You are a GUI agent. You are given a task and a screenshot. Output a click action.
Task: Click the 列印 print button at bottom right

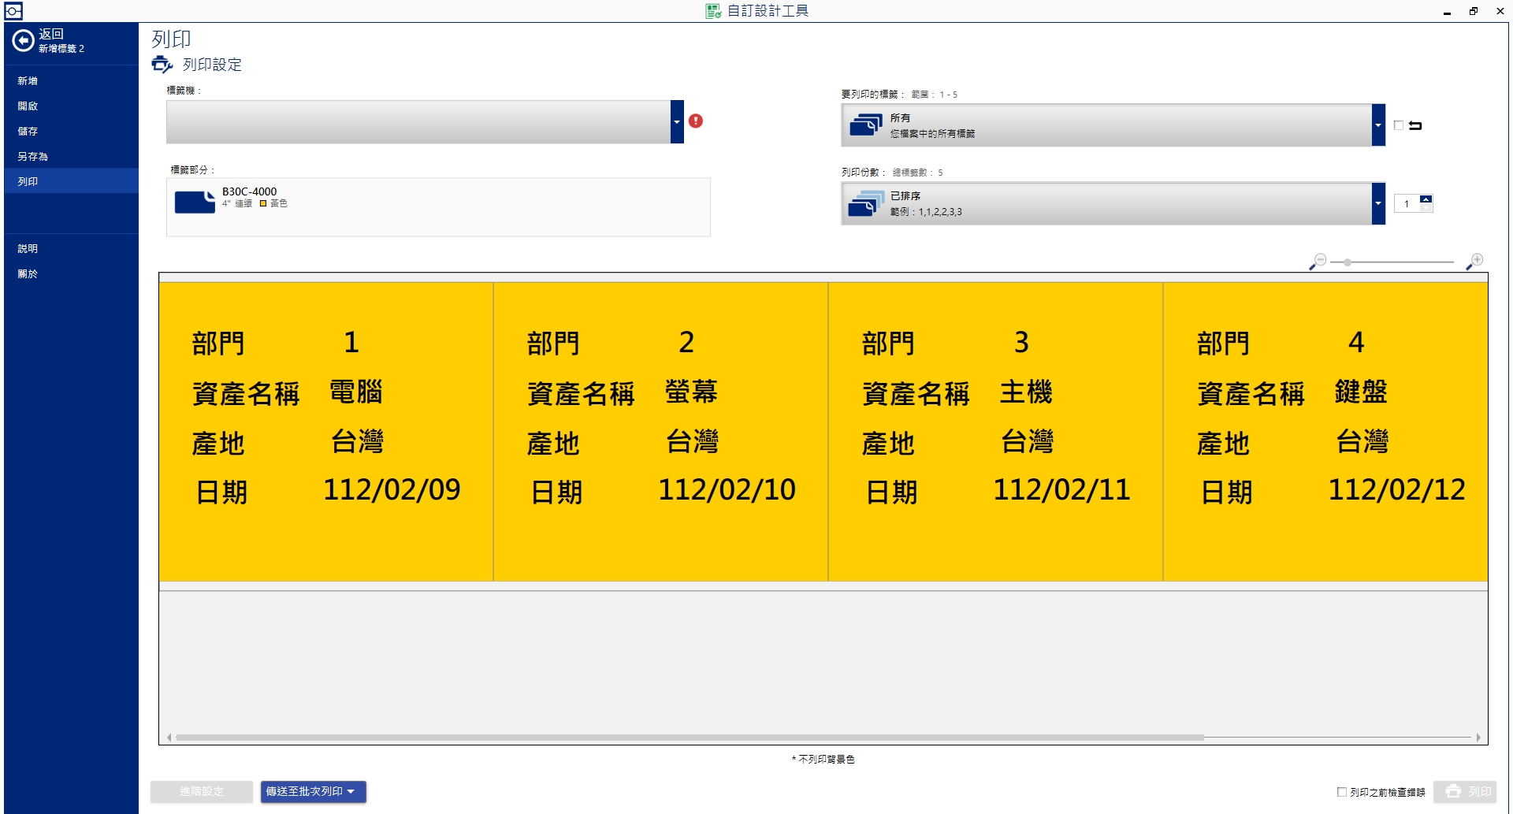click(1465, 792)
